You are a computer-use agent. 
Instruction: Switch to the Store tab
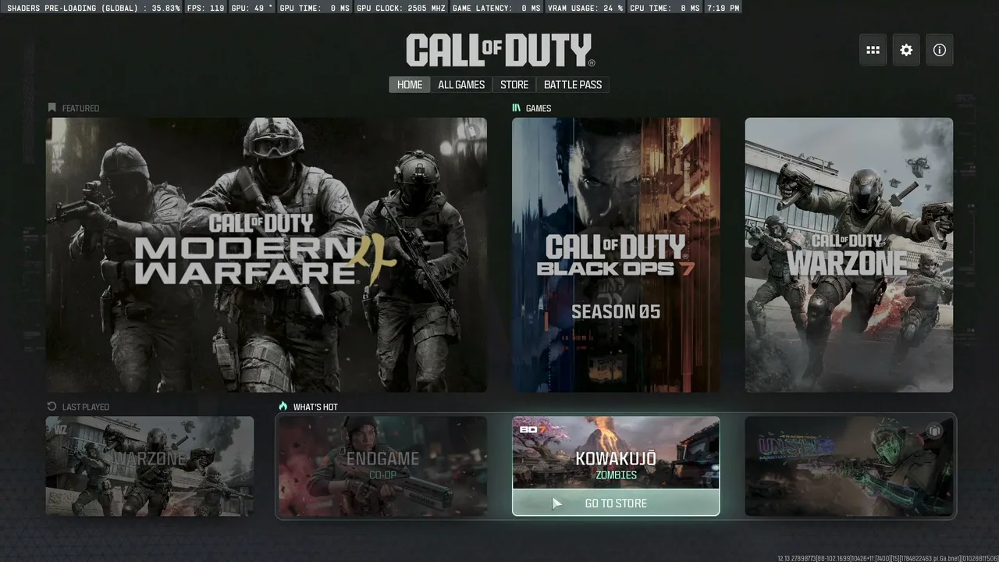[514, 85]
